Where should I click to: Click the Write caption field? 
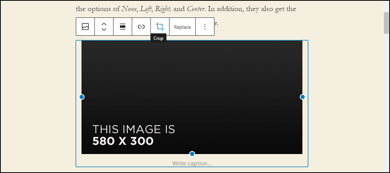[192, 164]
